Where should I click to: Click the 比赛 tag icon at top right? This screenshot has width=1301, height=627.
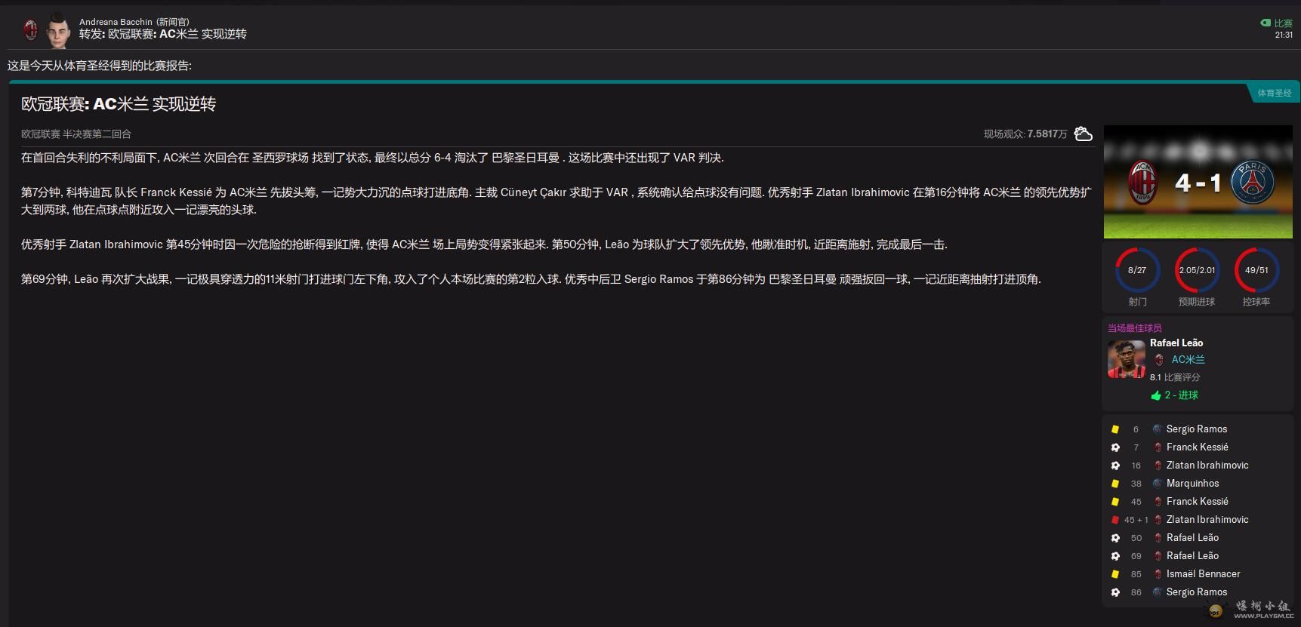(1266, 23)
